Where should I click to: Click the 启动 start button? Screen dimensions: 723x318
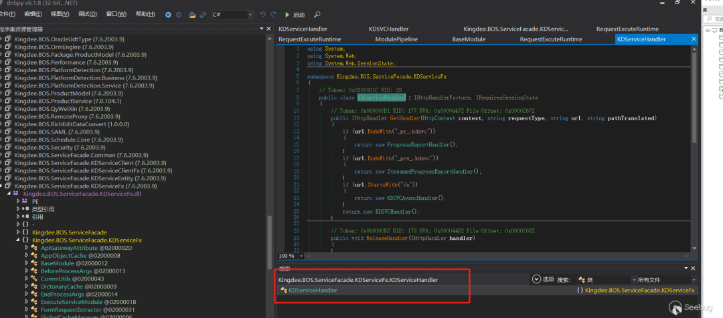point(294,14)
